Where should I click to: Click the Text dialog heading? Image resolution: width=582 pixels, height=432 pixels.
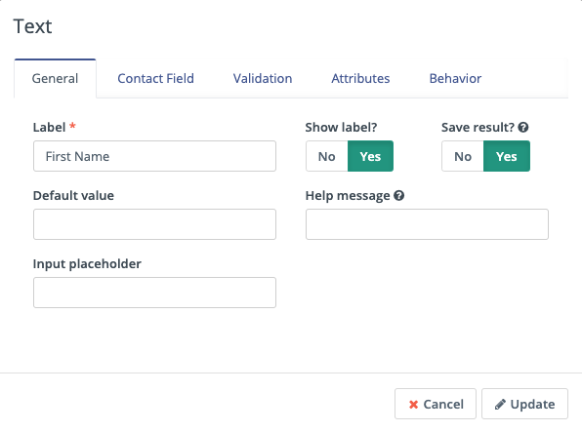click(x=32, y=26)
